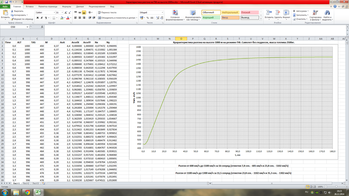Click the Cut (Вырезать) scissors icon

12,11
